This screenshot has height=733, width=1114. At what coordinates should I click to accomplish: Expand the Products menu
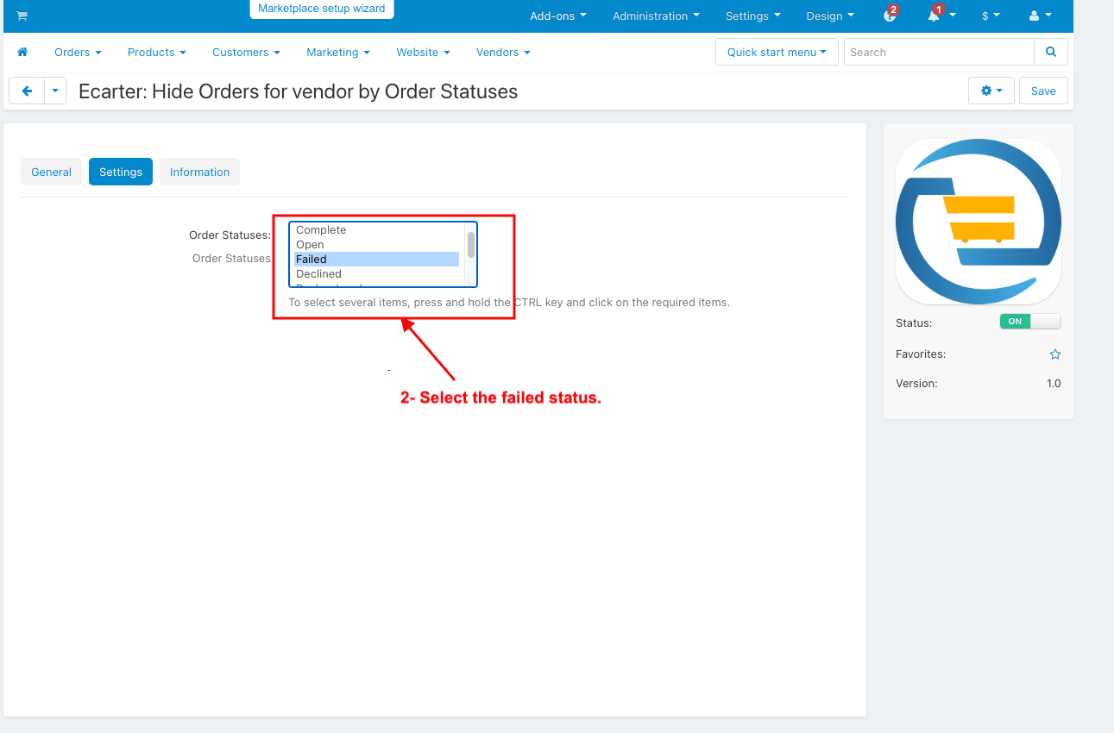click(157, 52)
